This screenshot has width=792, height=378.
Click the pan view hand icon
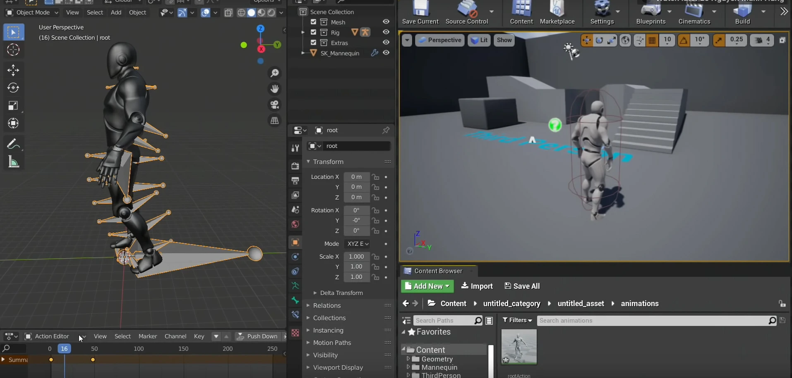[274, 89]
